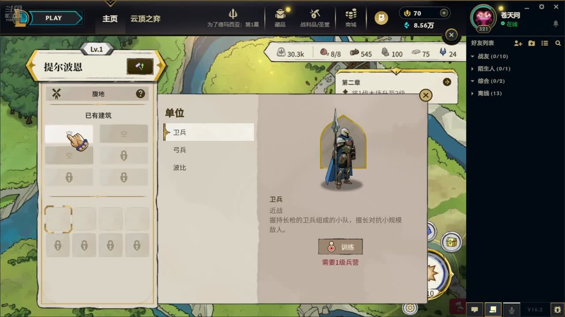The image size is (565, 317).
Task: Expand the 离线 (13) friend group
Action: coord(486,93)
